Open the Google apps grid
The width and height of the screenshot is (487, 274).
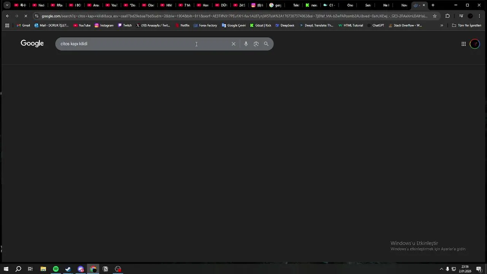(x=463, y=44)
